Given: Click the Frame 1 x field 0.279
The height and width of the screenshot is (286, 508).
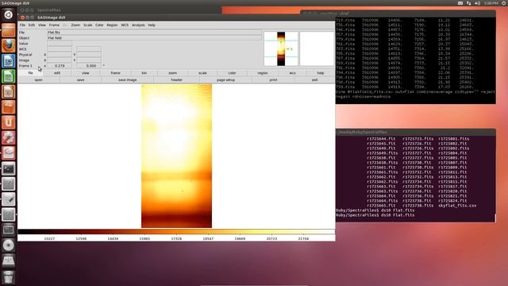Looking at the screenshot, I should 60,66.
